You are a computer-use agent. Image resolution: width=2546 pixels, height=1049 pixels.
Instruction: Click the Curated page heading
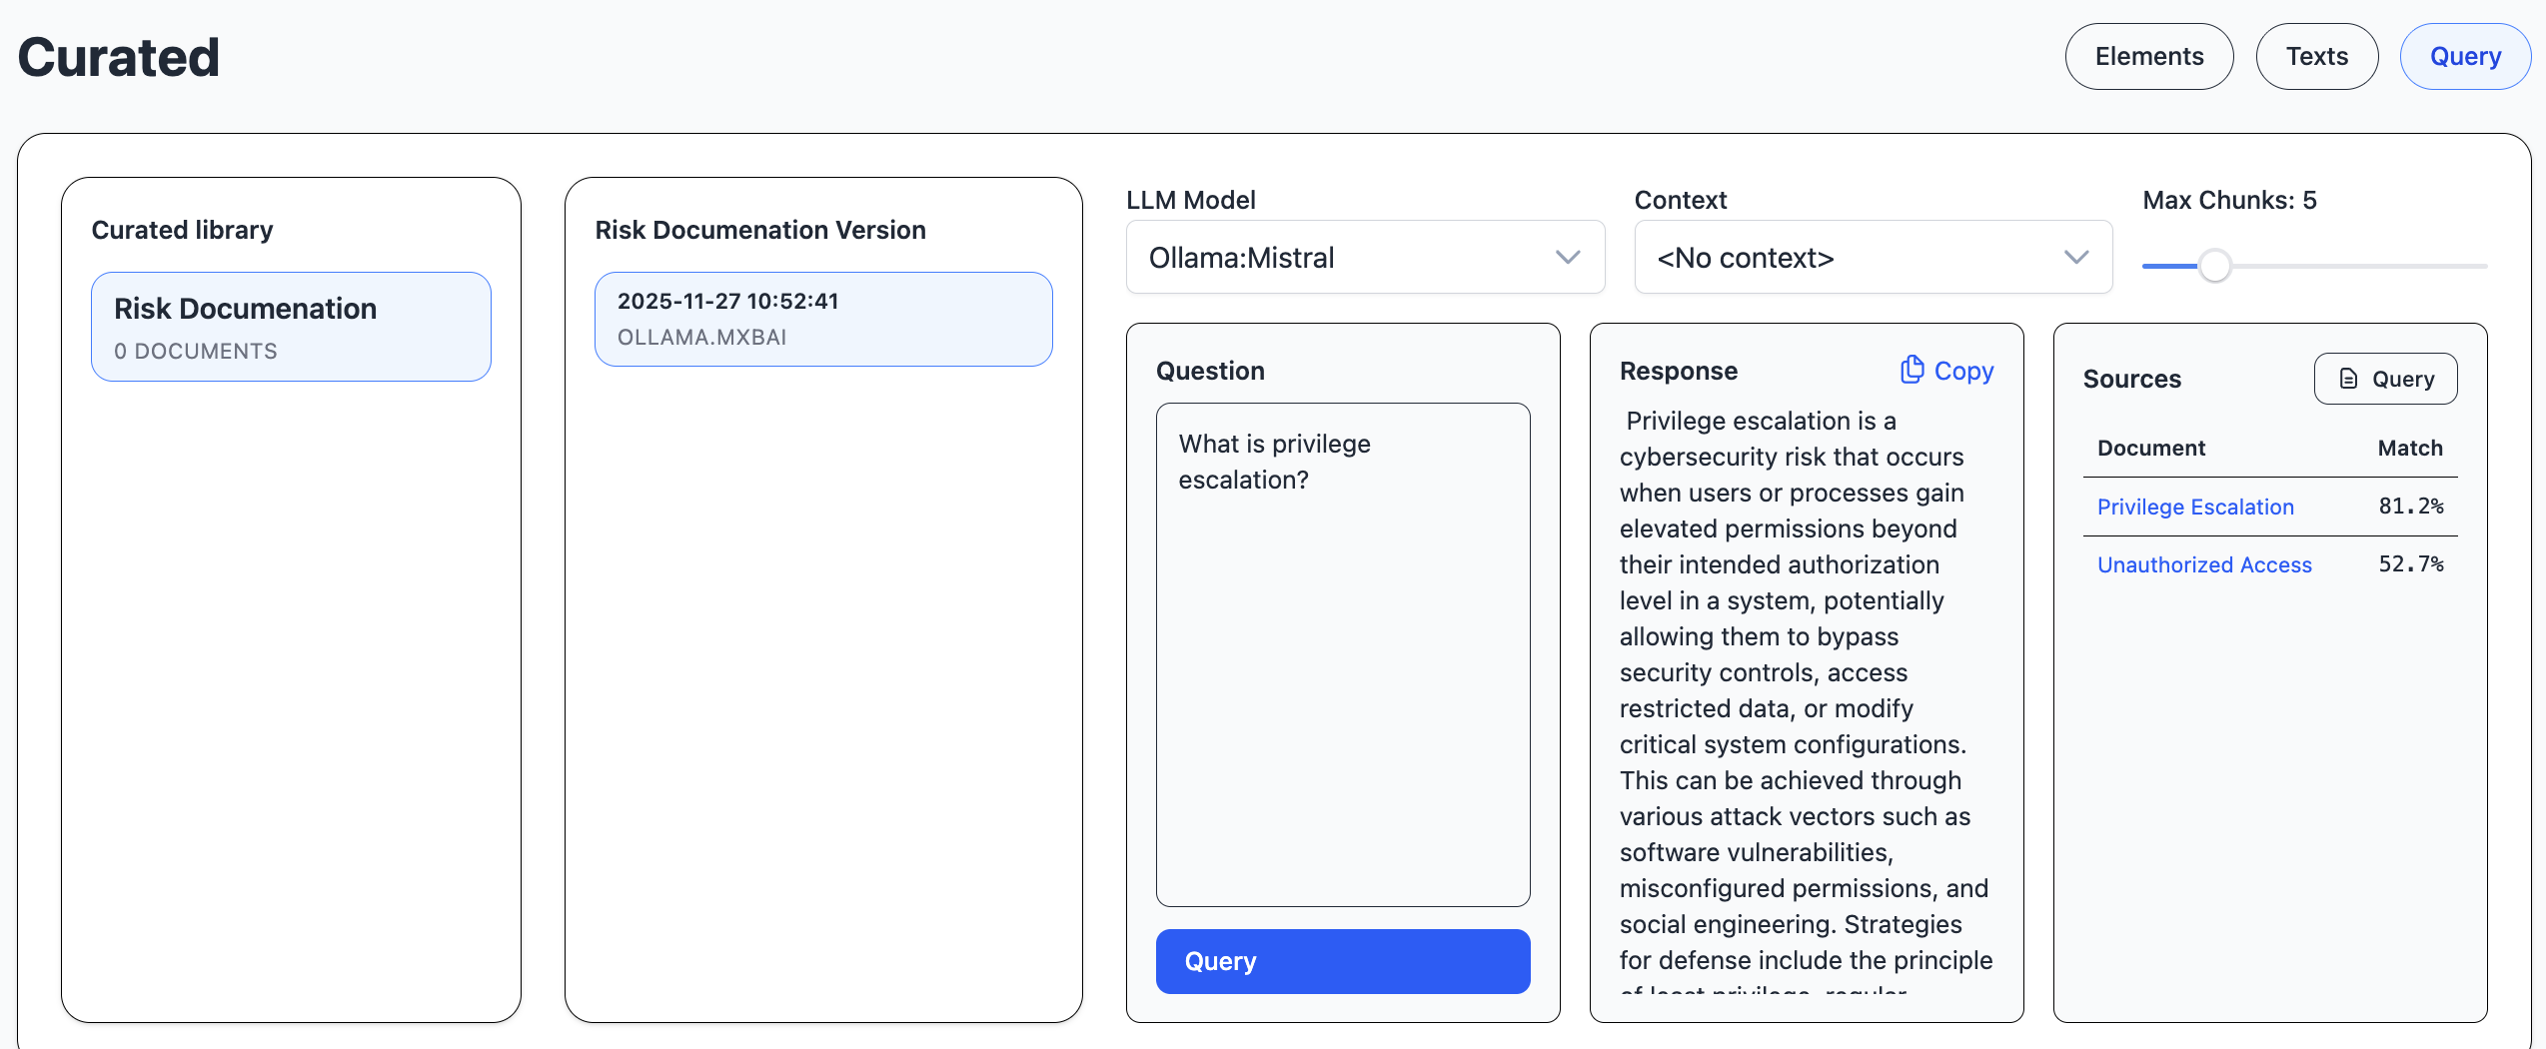(x=119, y=57)
